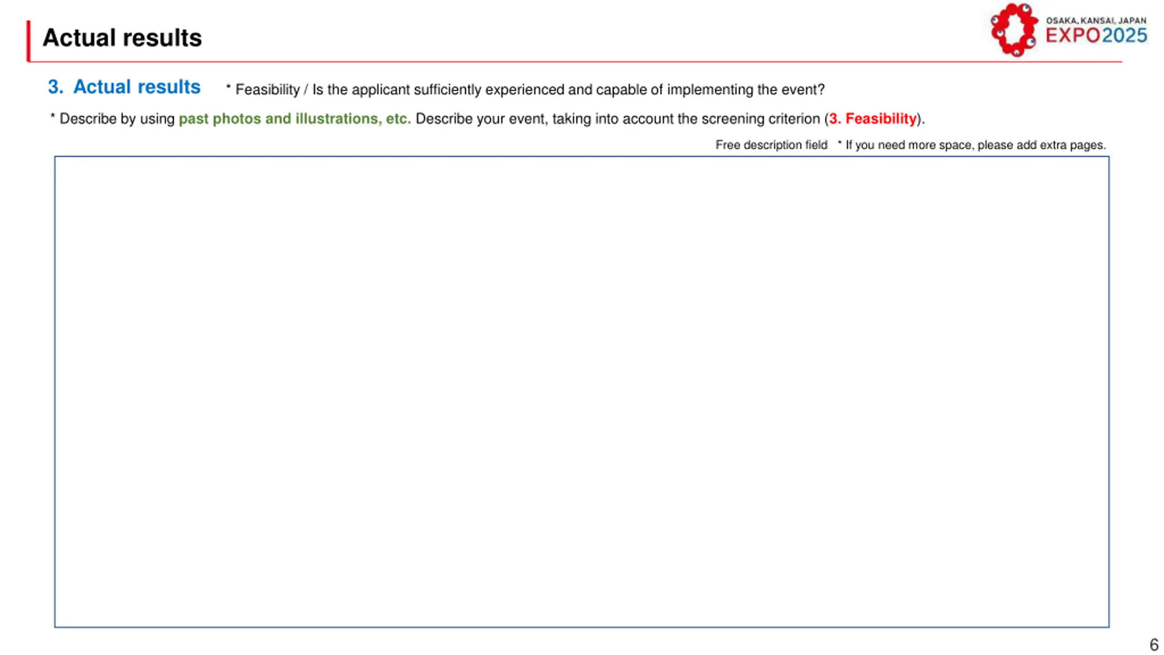The height and width of the screenshot is (655, 1164).
Task: Click the 'Free description field' label
Action: pyautogui.click(x=771, y=145)
